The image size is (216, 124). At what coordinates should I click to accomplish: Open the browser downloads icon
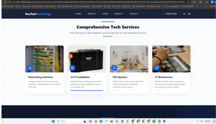tap(207, 2)
